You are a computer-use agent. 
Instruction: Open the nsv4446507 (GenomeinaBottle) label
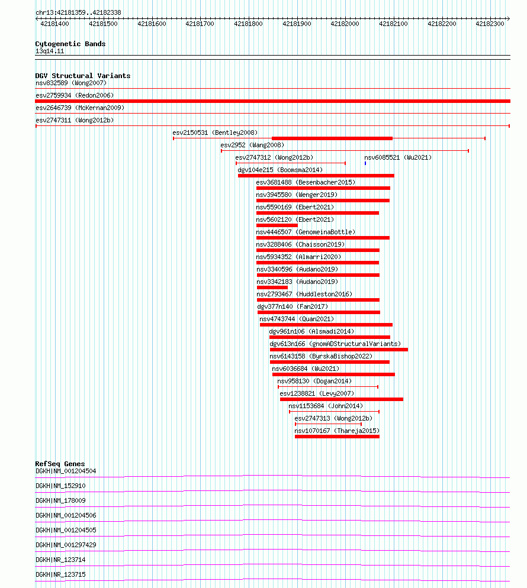[x=306, y=232]
